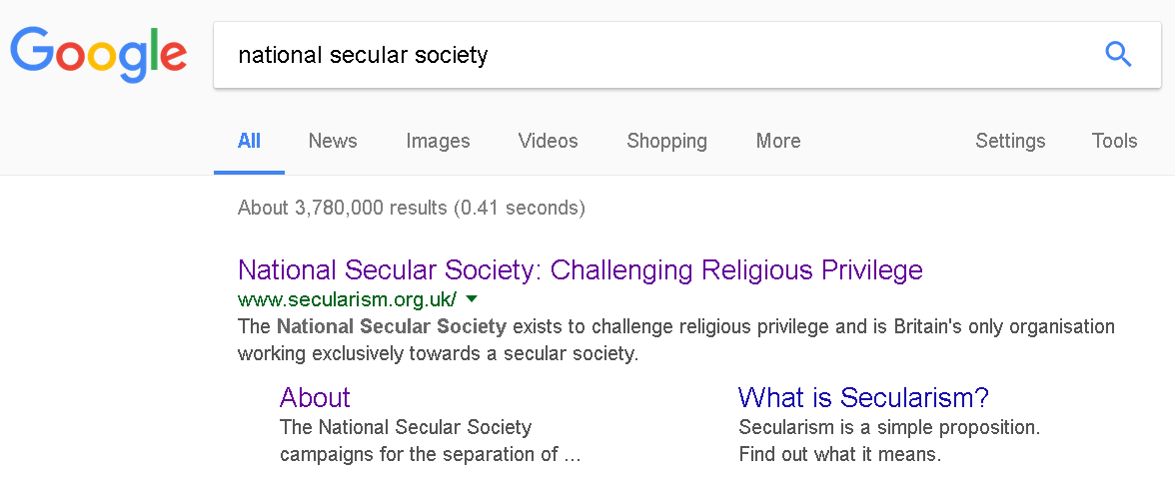Open the About sitelink

(315, 397)
